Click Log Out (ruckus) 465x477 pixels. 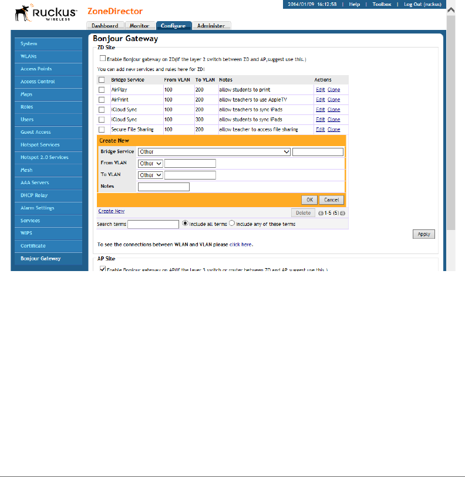422,4
